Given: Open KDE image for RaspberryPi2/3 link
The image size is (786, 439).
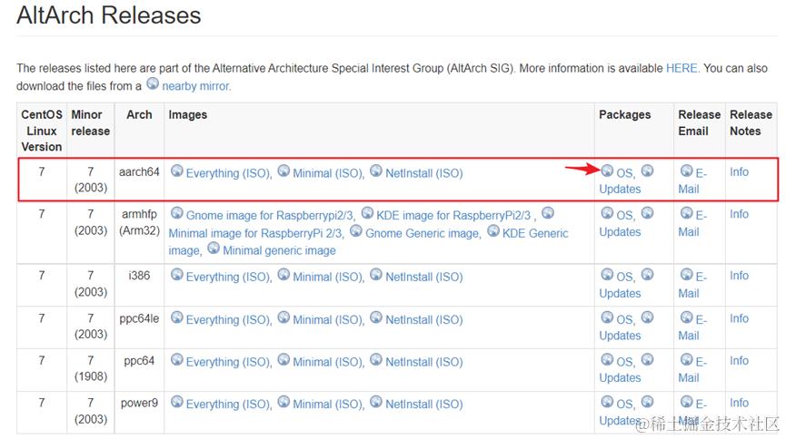Looking at the screenshot, I should 453,216.
